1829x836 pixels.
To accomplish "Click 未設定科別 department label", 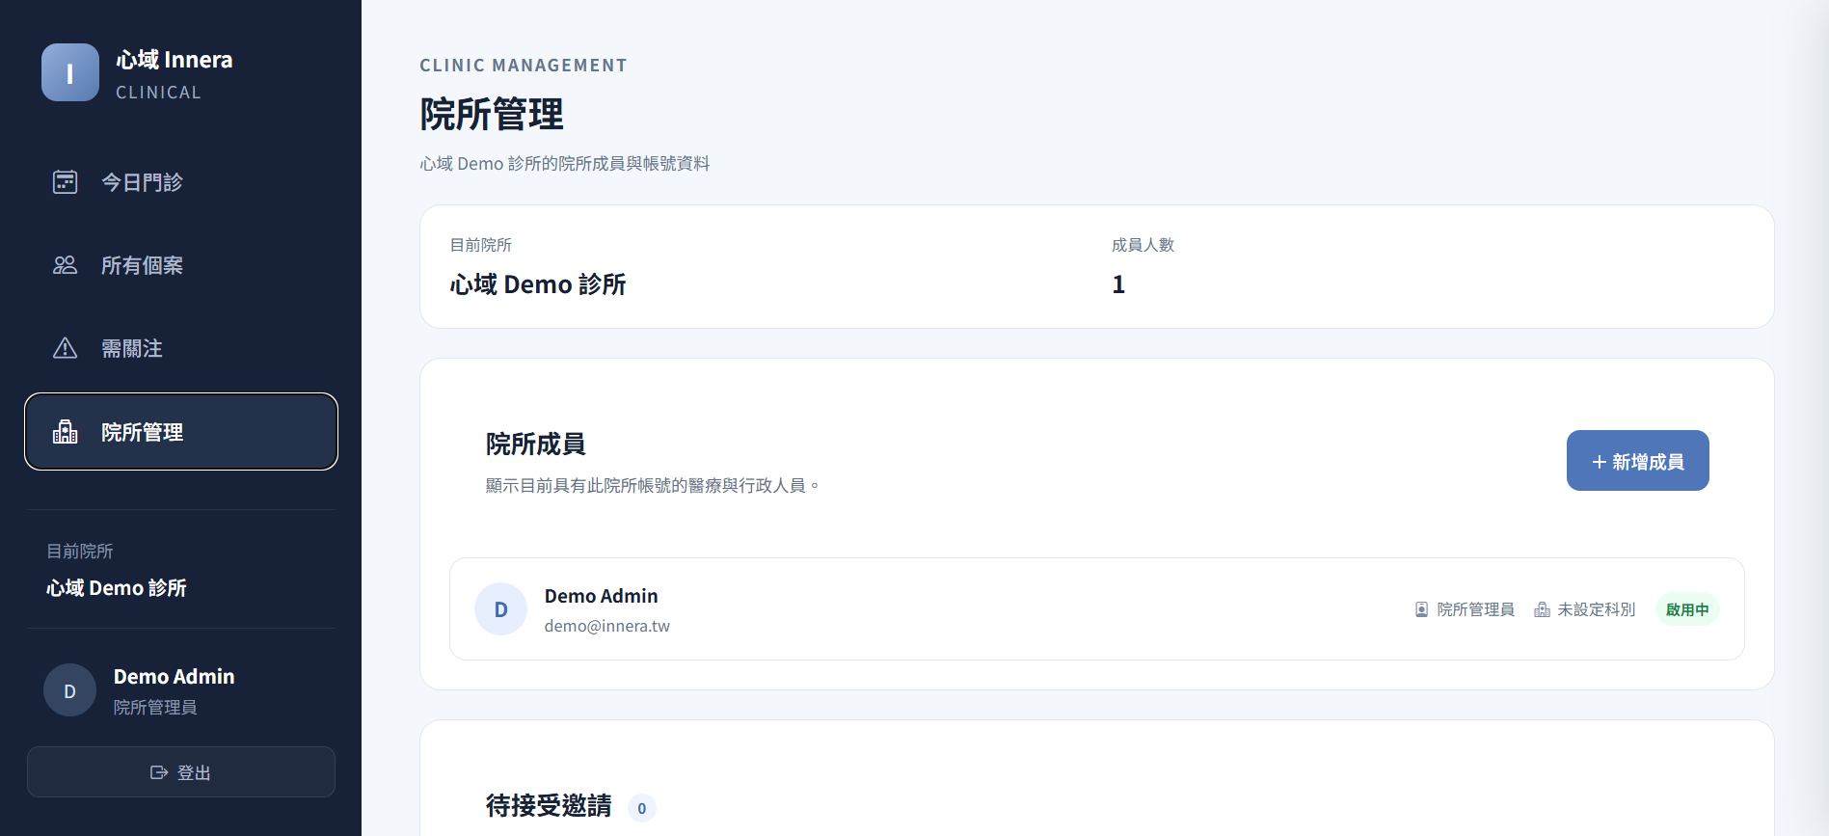I will pos(1597,609).
